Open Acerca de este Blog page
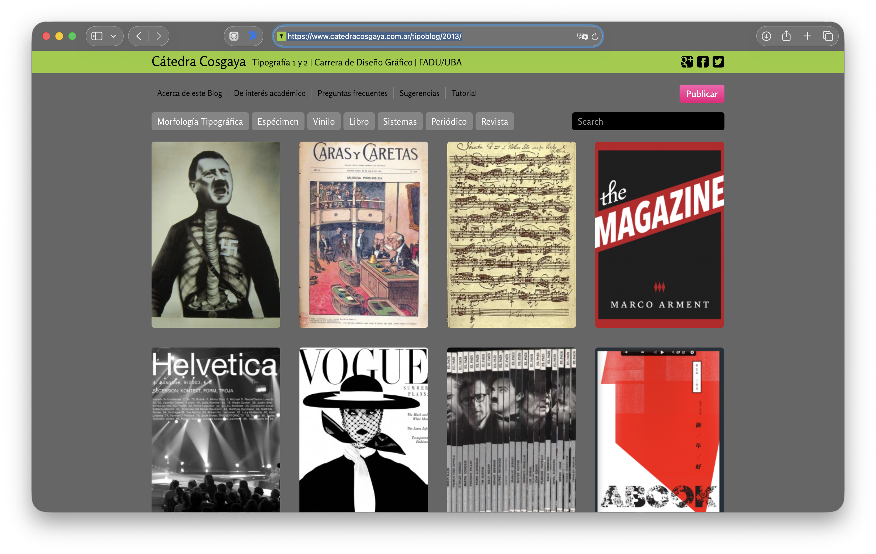Screen dimensions: 876x554 click(190, 93)
